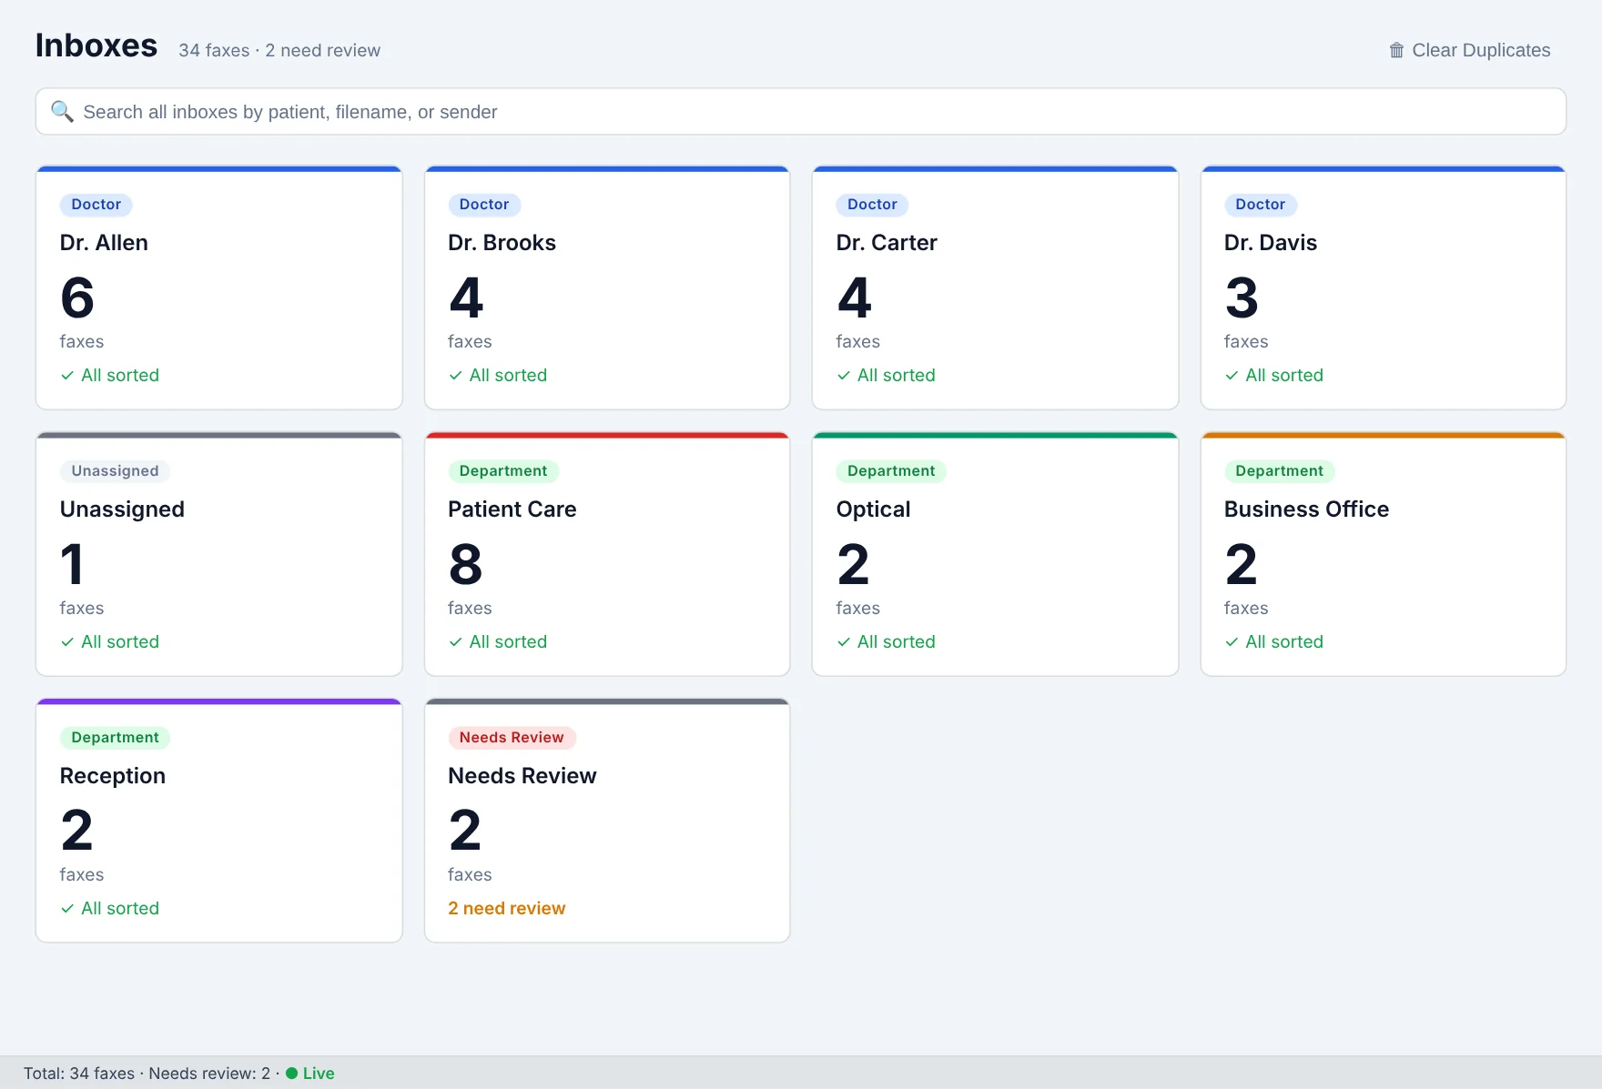Click the checkmark icon on Dr. Carter card
Image resolution: width=1602 pixels, height=1089 pixels.
click(x=844, y=376)
